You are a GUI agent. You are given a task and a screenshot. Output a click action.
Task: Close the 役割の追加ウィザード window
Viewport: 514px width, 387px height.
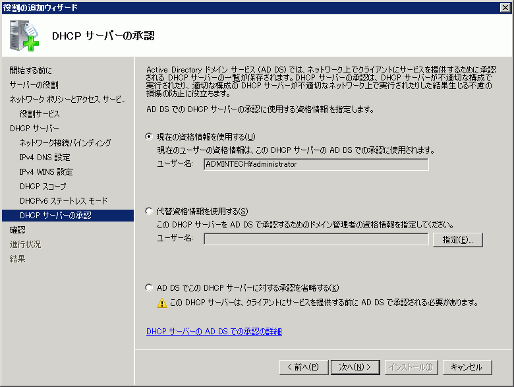pyautogui.click(x=505, y=7)
